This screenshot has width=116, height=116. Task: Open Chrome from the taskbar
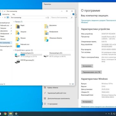coord(5,114)
